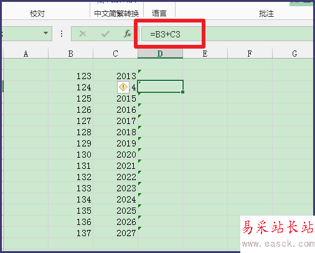
Task: Click cell with value 130
Action: click(70, 154)
